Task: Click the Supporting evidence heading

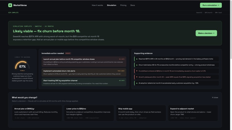Action: (143, 53)
